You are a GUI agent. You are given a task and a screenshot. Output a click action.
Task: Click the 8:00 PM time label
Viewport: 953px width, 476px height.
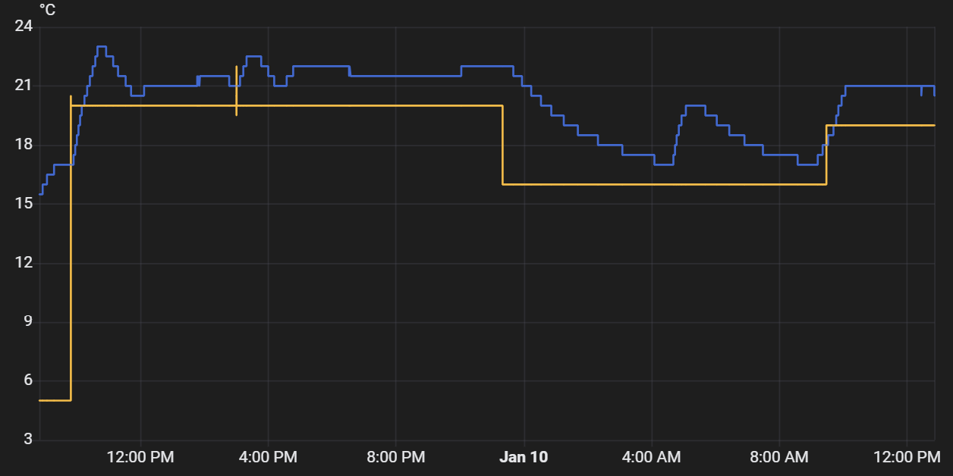pos(396,457)
